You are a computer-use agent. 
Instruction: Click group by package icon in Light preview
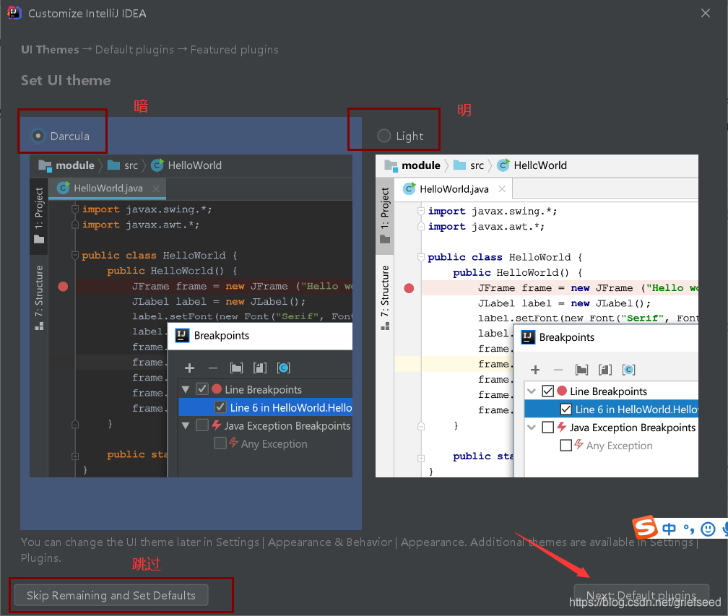[582, 370]
